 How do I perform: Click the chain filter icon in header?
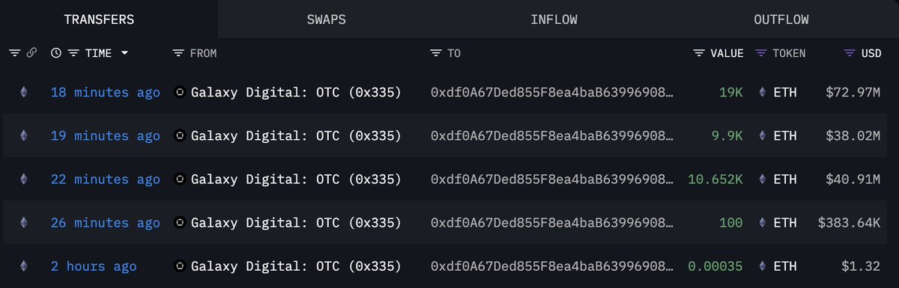15,53
